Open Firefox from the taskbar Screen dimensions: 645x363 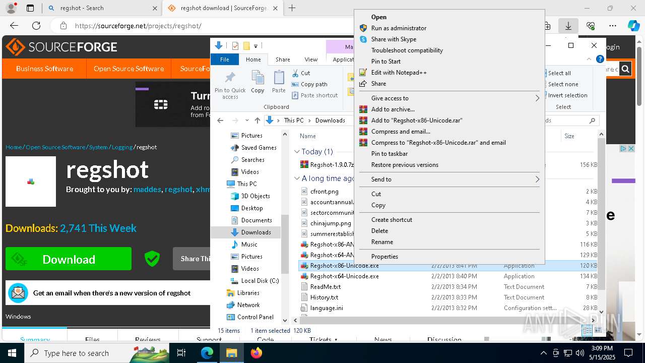pos(256,353)
